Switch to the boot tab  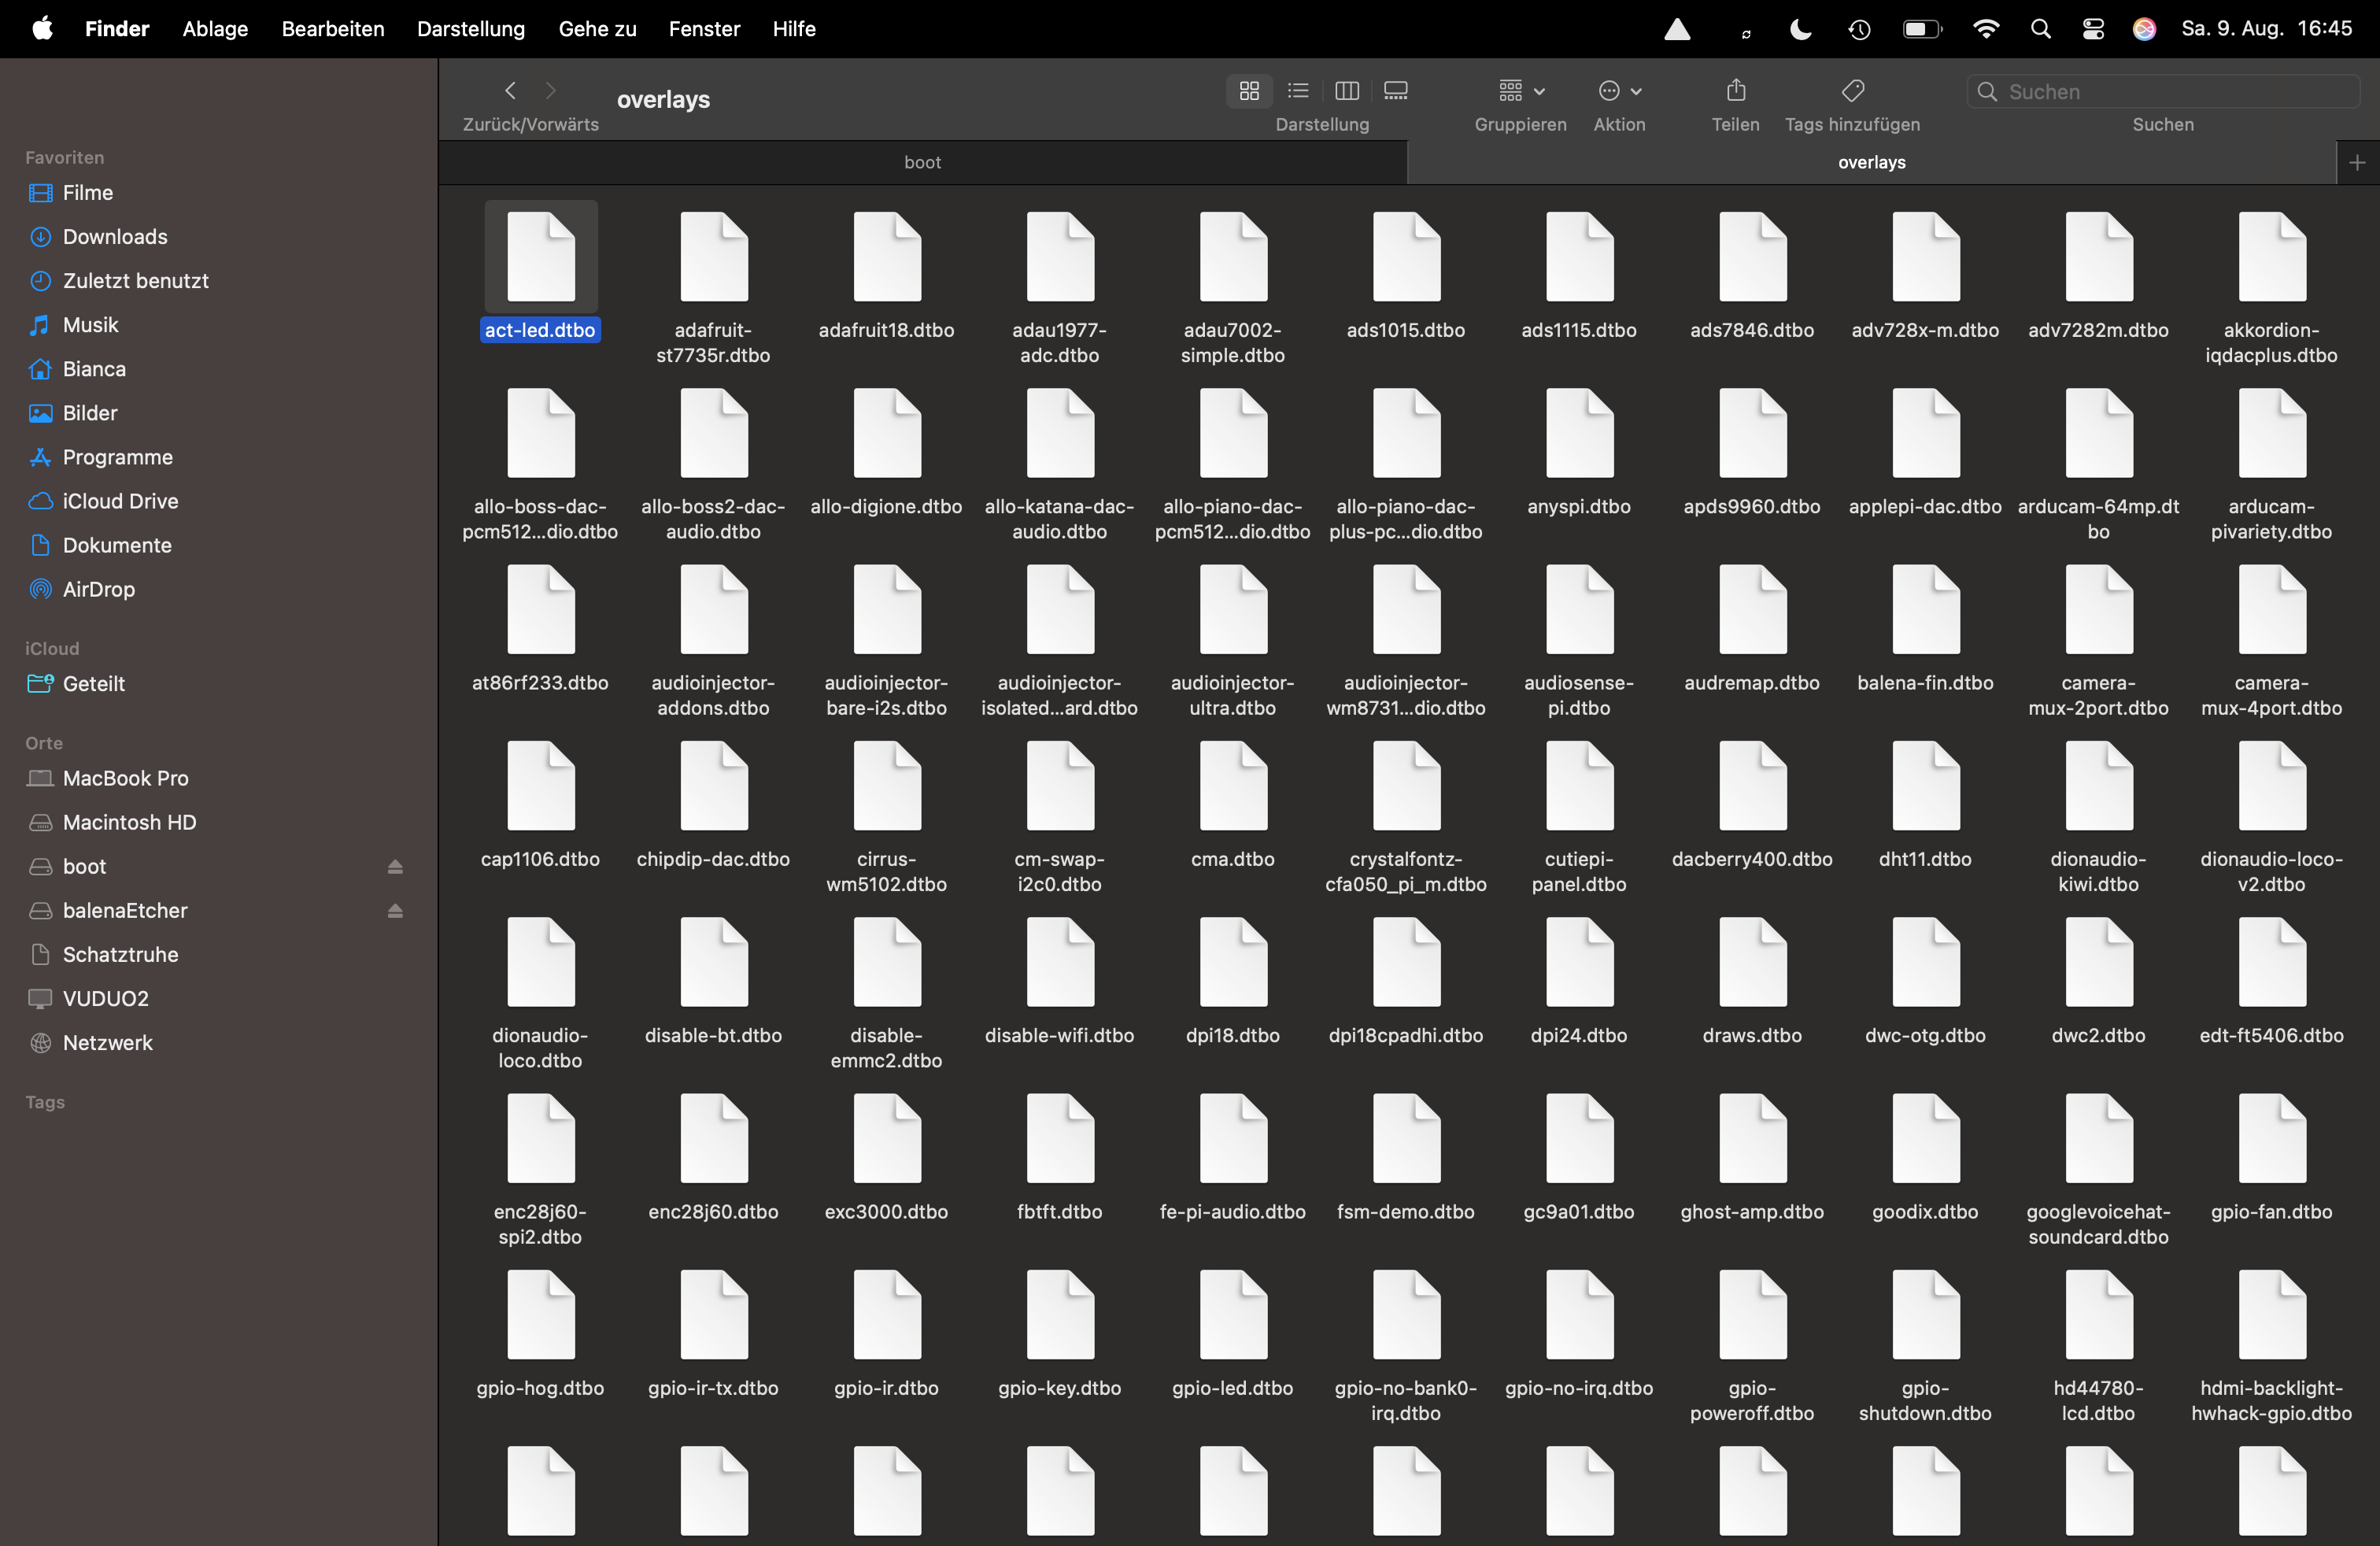click(922, 163)
